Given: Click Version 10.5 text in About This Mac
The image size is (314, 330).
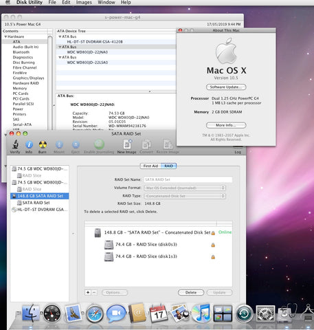Looking at the screenshot, I should coord(226,78).
